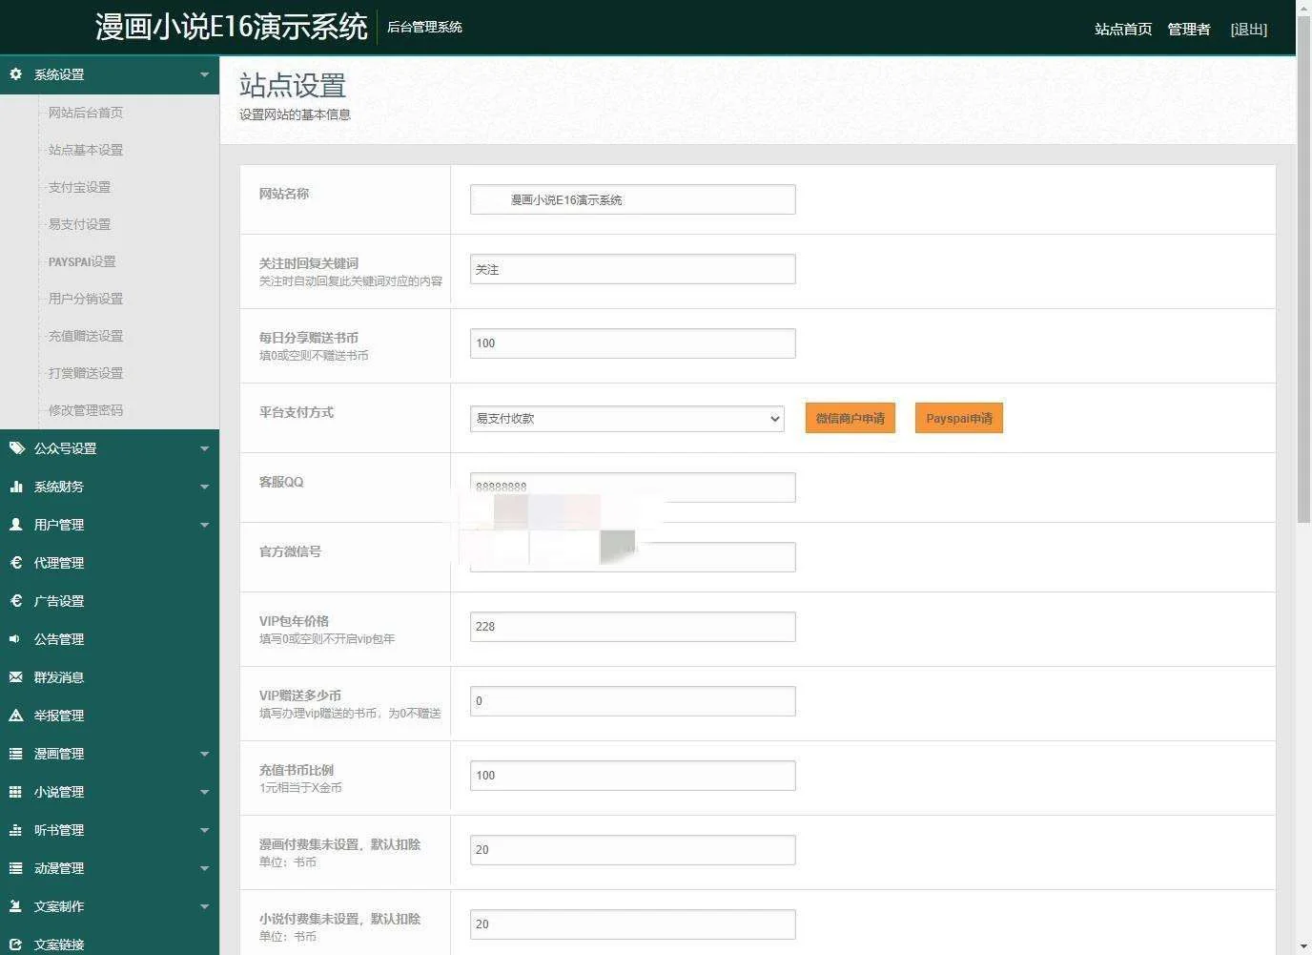The height and width of the screenshot is (955, 1312).
Task: Click the tag icon beside 公众号设置
Action: click(x=16, y=448)
